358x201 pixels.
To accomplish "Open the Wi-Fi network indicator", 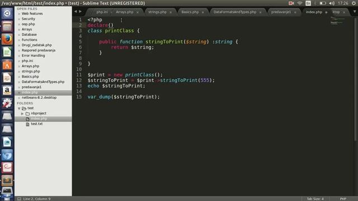I will 300,3.
